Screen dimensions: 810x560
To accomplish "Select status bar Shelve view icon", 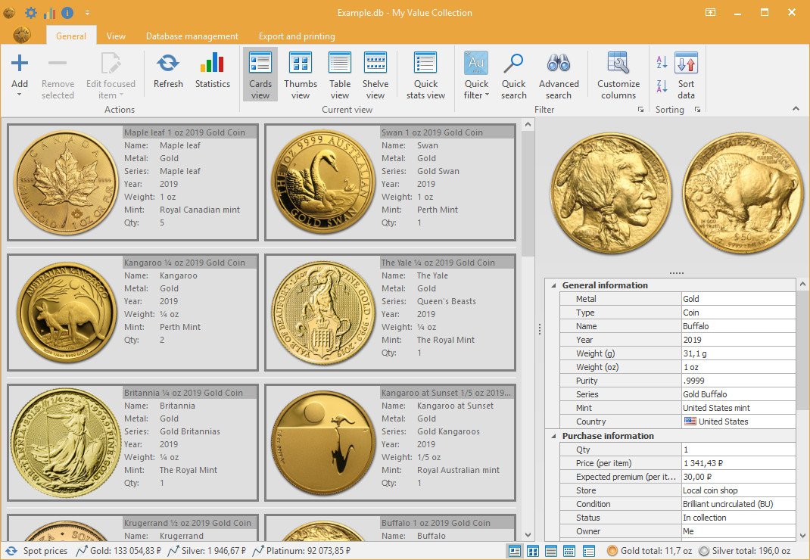I will 569,551.
